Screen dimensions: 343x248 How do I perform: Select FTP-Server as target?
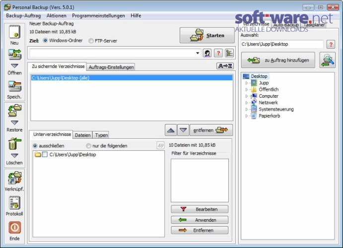[x=91, y=41]
